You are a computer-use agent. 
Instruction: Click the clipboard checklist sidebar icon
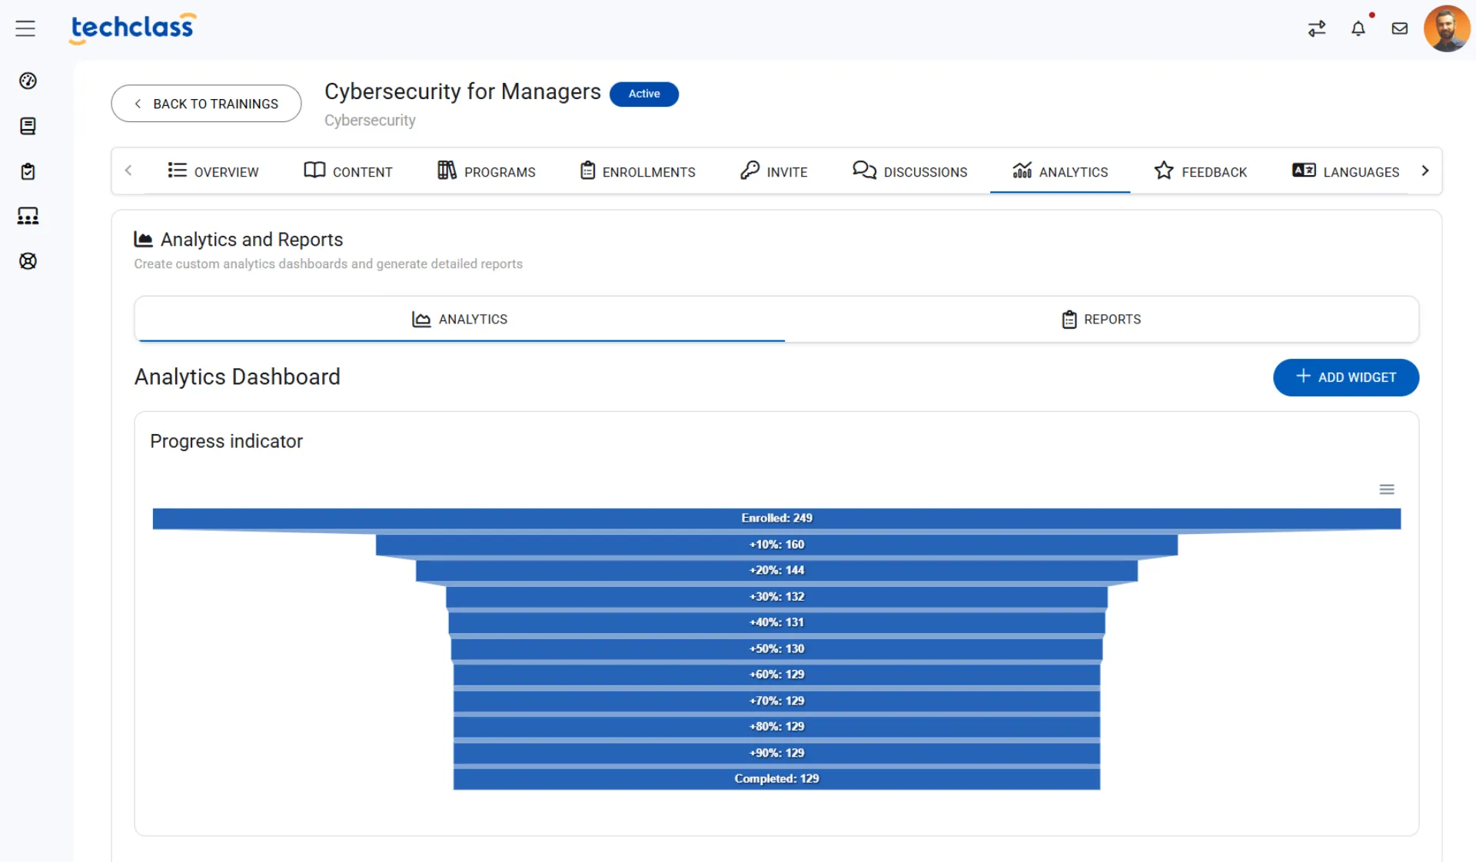click(28, 171)
